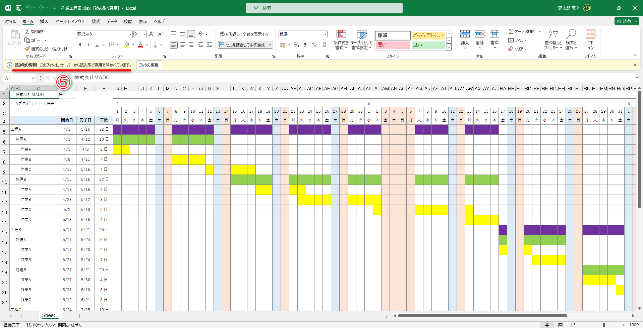Click the Font Color 'A' icon

coord(140,45)
